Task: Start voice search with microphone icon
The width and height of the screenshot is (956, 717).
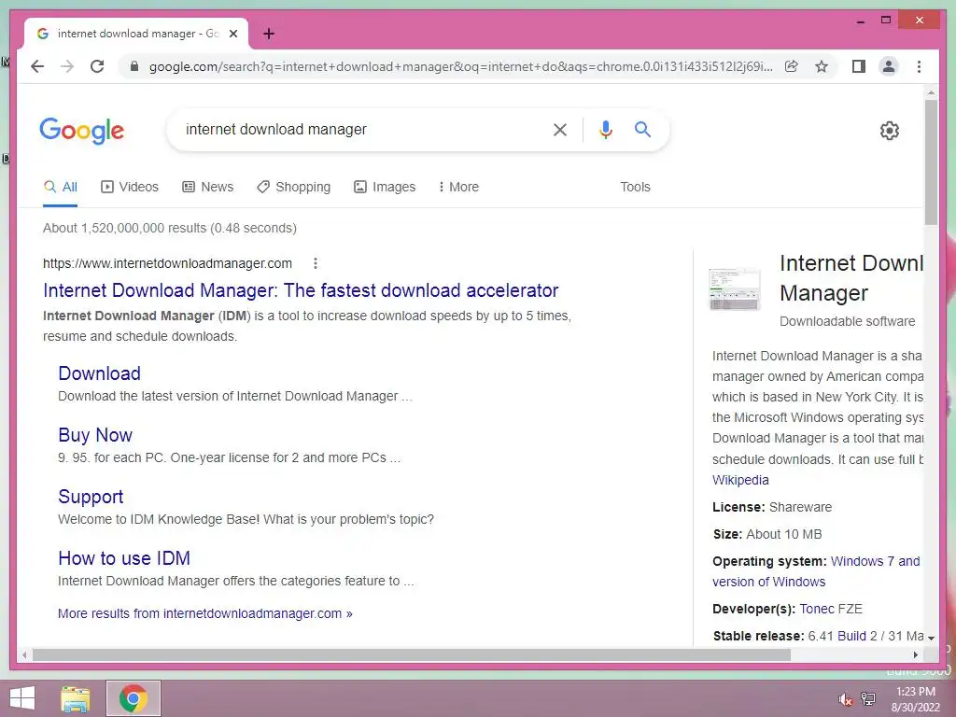Action: (605, 129)
